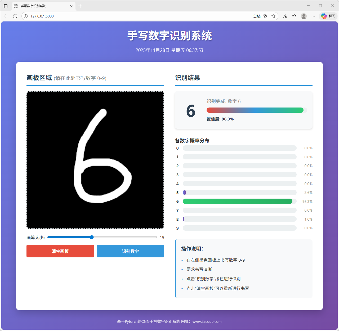Click the green probability bar for digit 6
Screen dimensions: 339x331
[237, 202]
